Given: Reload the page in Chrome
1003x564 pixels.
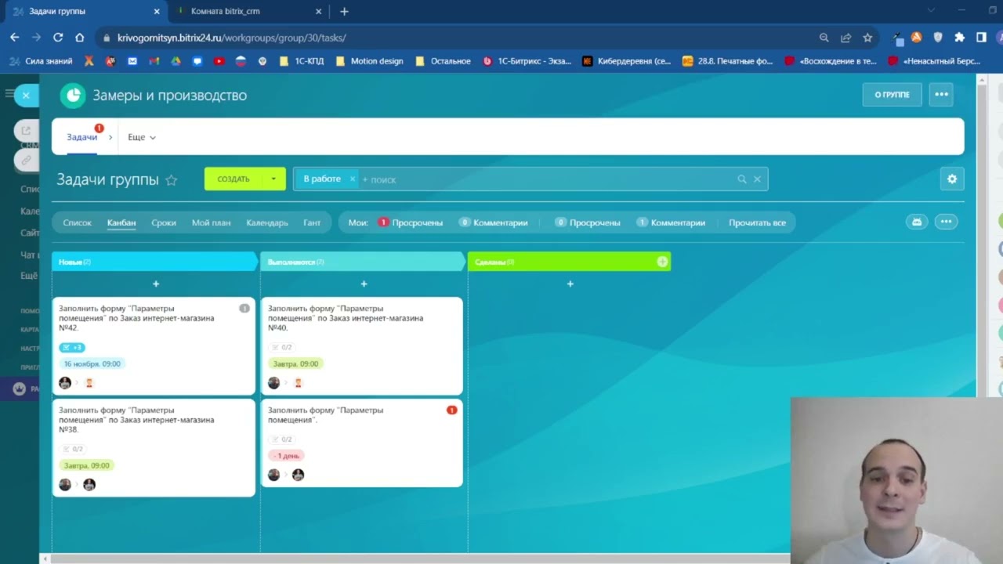Looking at the screenshot, I should [58, 37].
